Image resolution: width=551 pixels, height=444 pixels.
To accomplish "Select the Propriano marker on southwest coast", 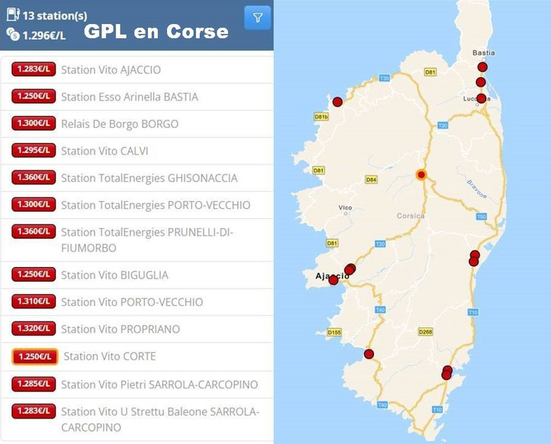I will pyautogui.click(x=368, y=354).
